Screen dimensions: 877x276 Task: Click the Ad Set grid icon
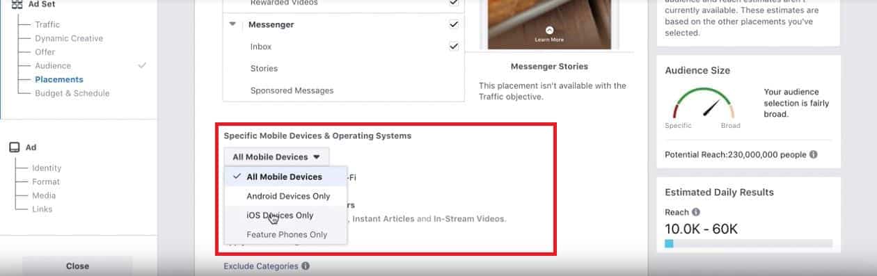coord(17,4)
